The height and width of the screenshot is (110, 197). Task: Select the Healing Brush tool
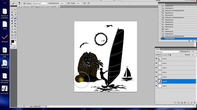pos(12,18)
